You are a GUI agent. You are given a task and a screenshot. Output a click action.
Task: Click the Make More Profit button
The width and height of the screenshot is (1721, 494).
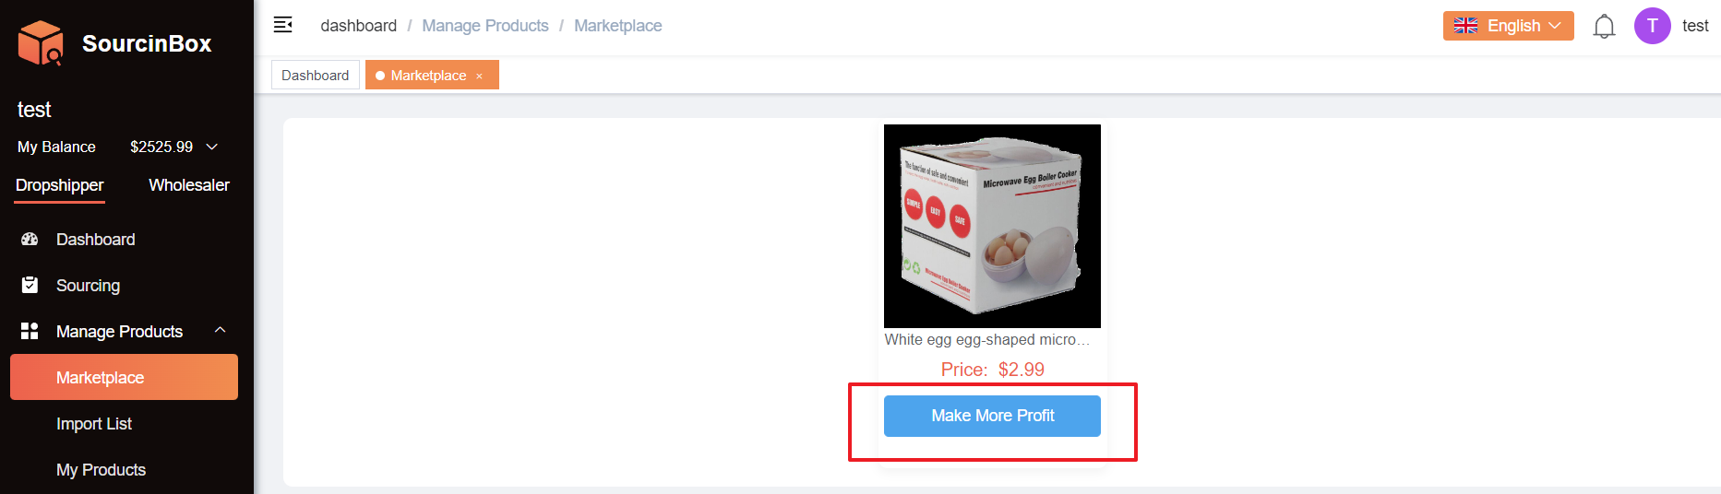coord(992,416)
